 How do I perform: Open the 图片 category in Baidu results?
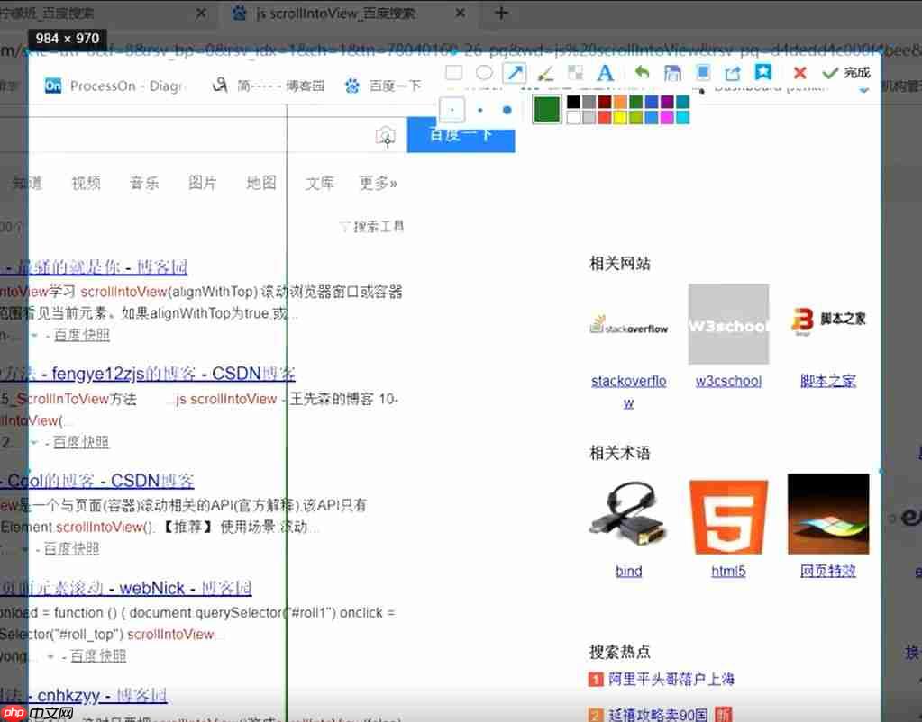pos(202,183)
